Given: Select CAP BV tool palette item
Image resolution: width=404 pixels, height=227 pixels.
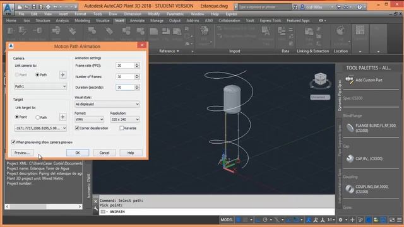Looking at the screenshot, I should tap(365, 158).
